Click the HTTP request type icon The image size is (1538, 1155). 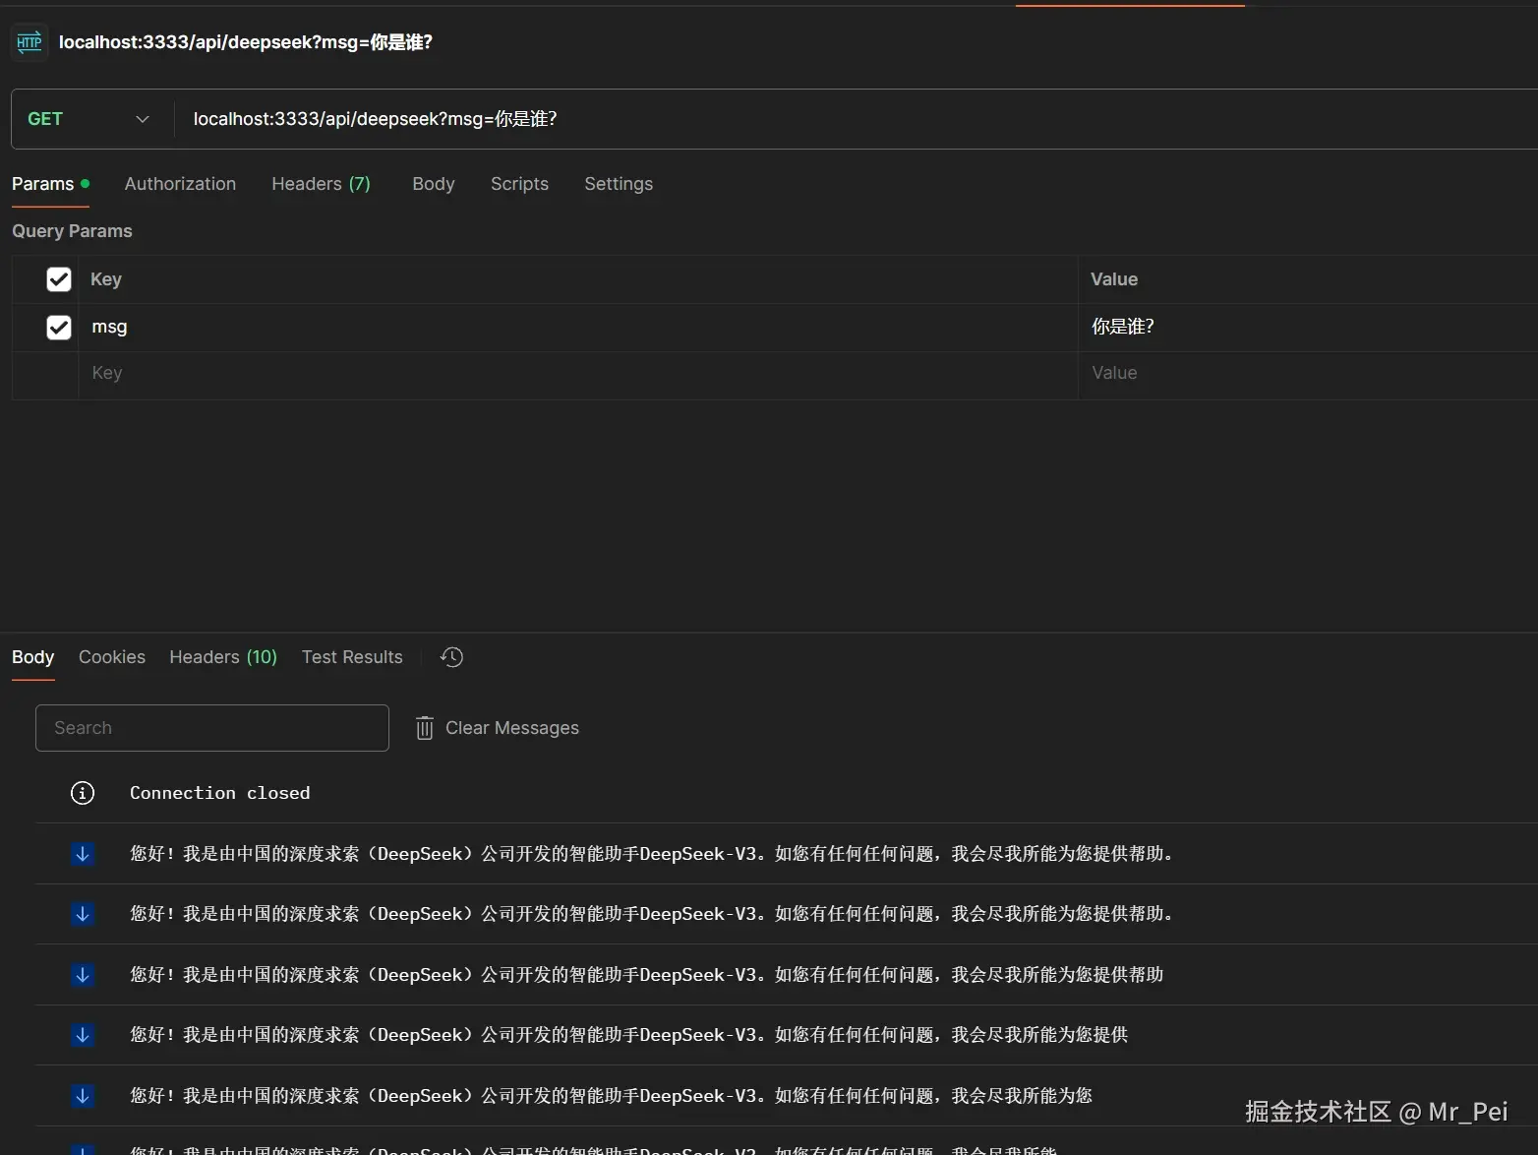pyautogui.click(x=29, y=41)
